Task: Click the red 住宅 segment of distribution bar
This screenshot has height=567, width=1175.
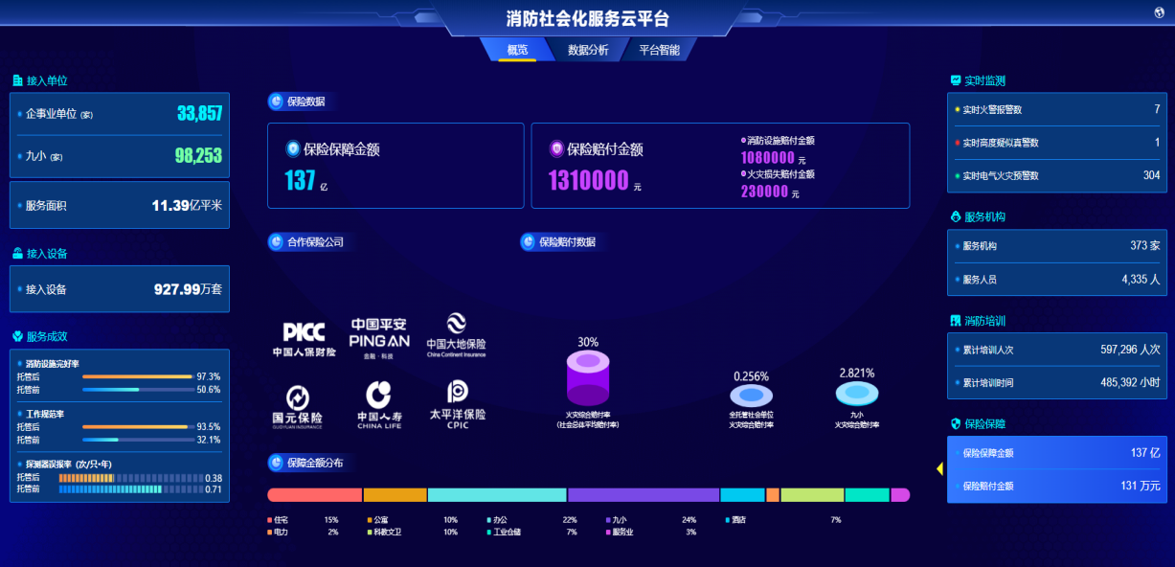Action: point(314,495)
